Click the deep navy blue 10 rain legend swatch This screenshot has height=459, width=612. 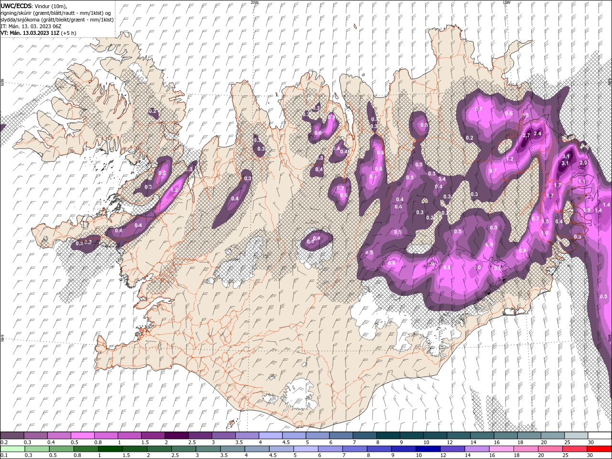click(x=428, y=449)
